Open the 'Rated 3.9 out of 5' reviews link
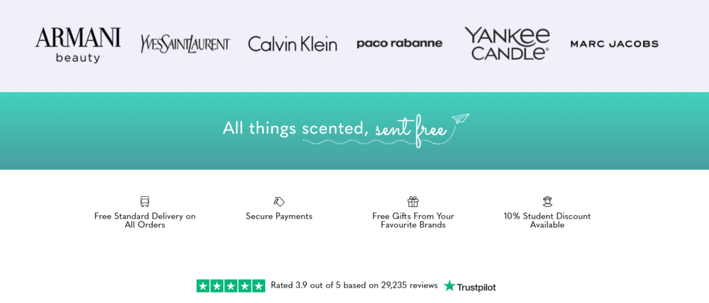Viewport: 709px width, 303px height. (x=354, y=285)
